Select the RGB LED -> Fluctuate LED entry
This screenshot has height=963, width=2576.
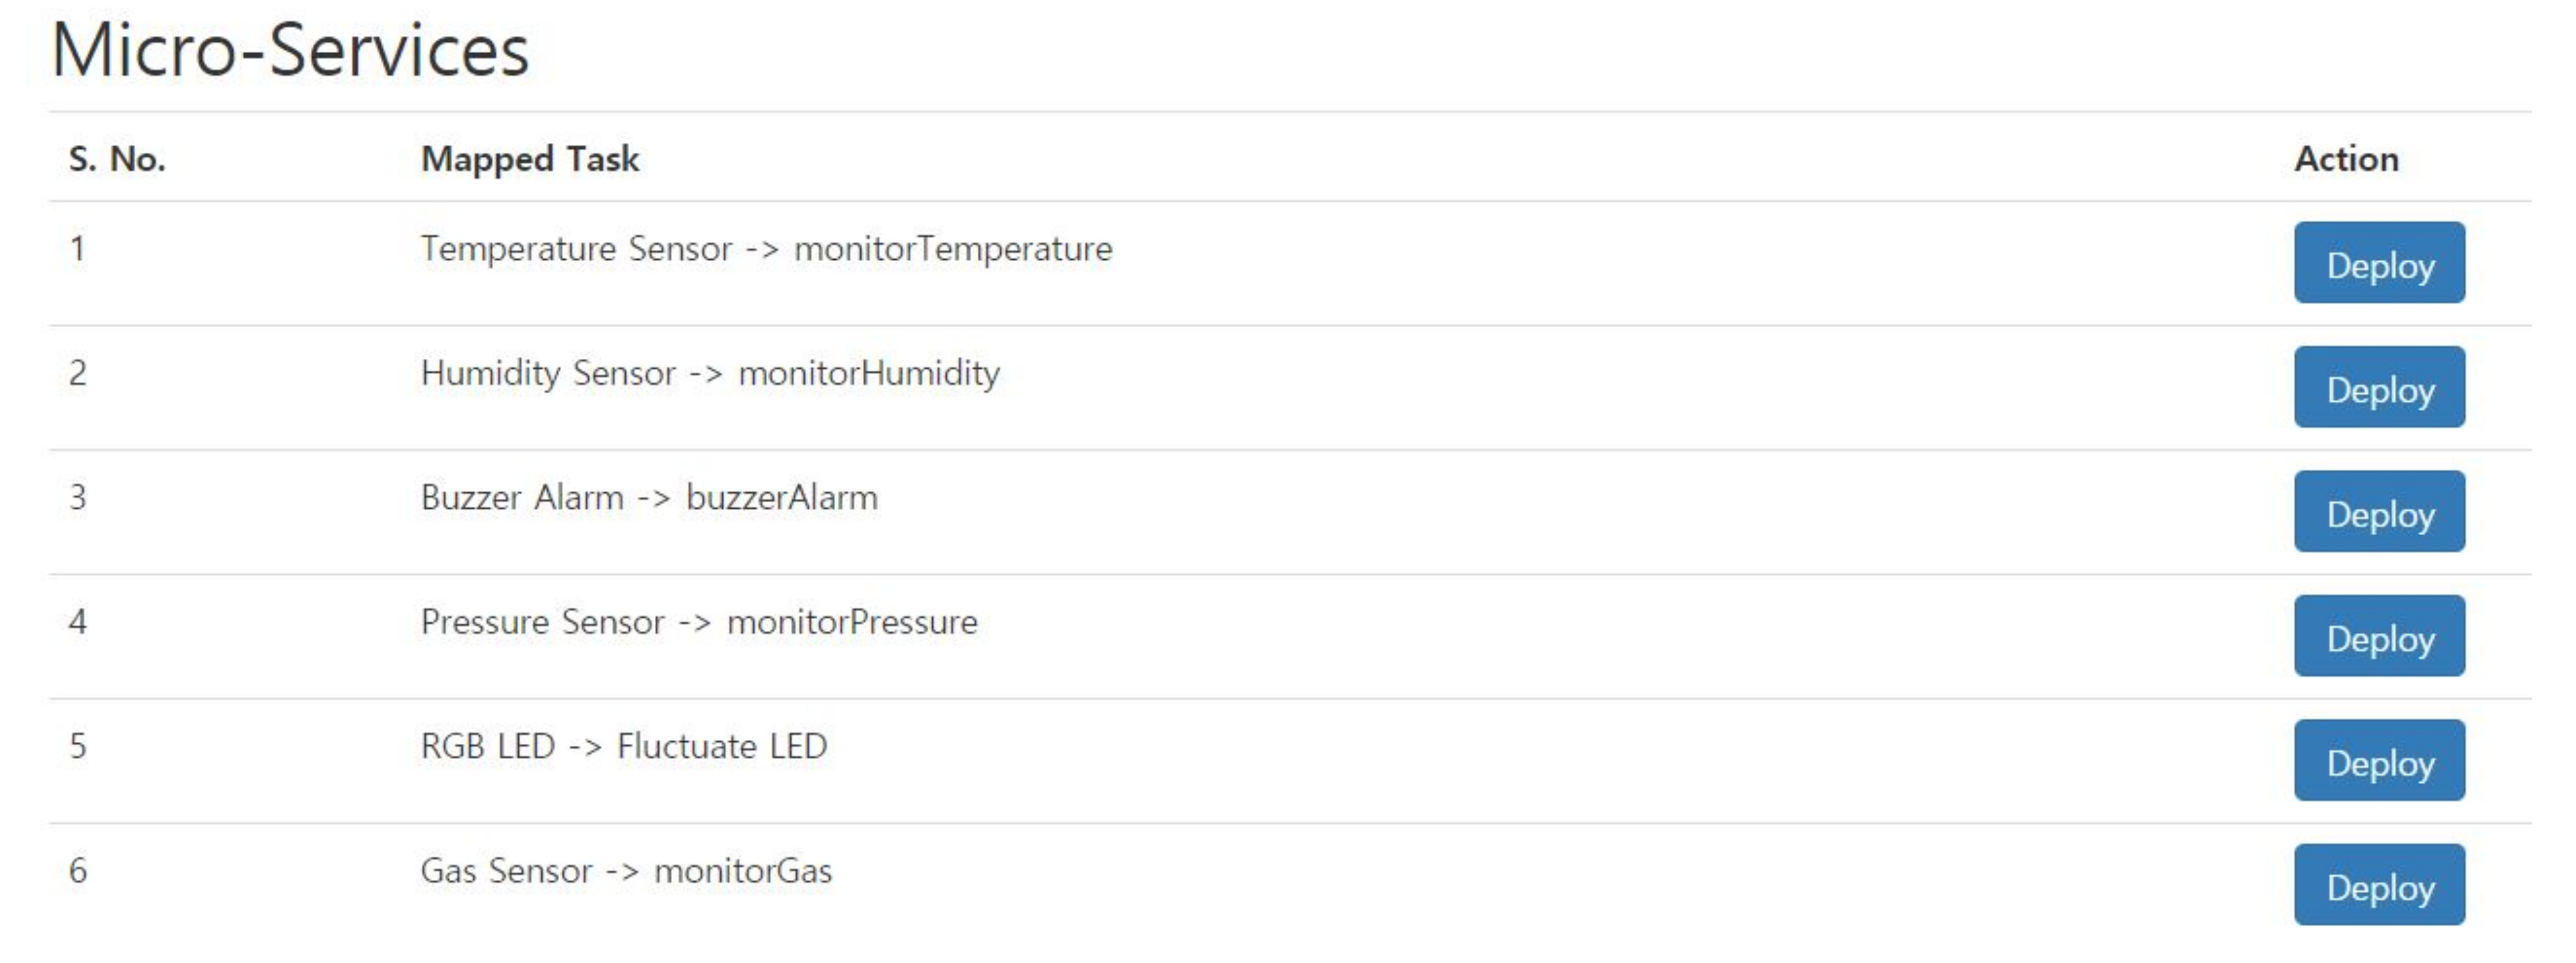[x=623, y=747]
